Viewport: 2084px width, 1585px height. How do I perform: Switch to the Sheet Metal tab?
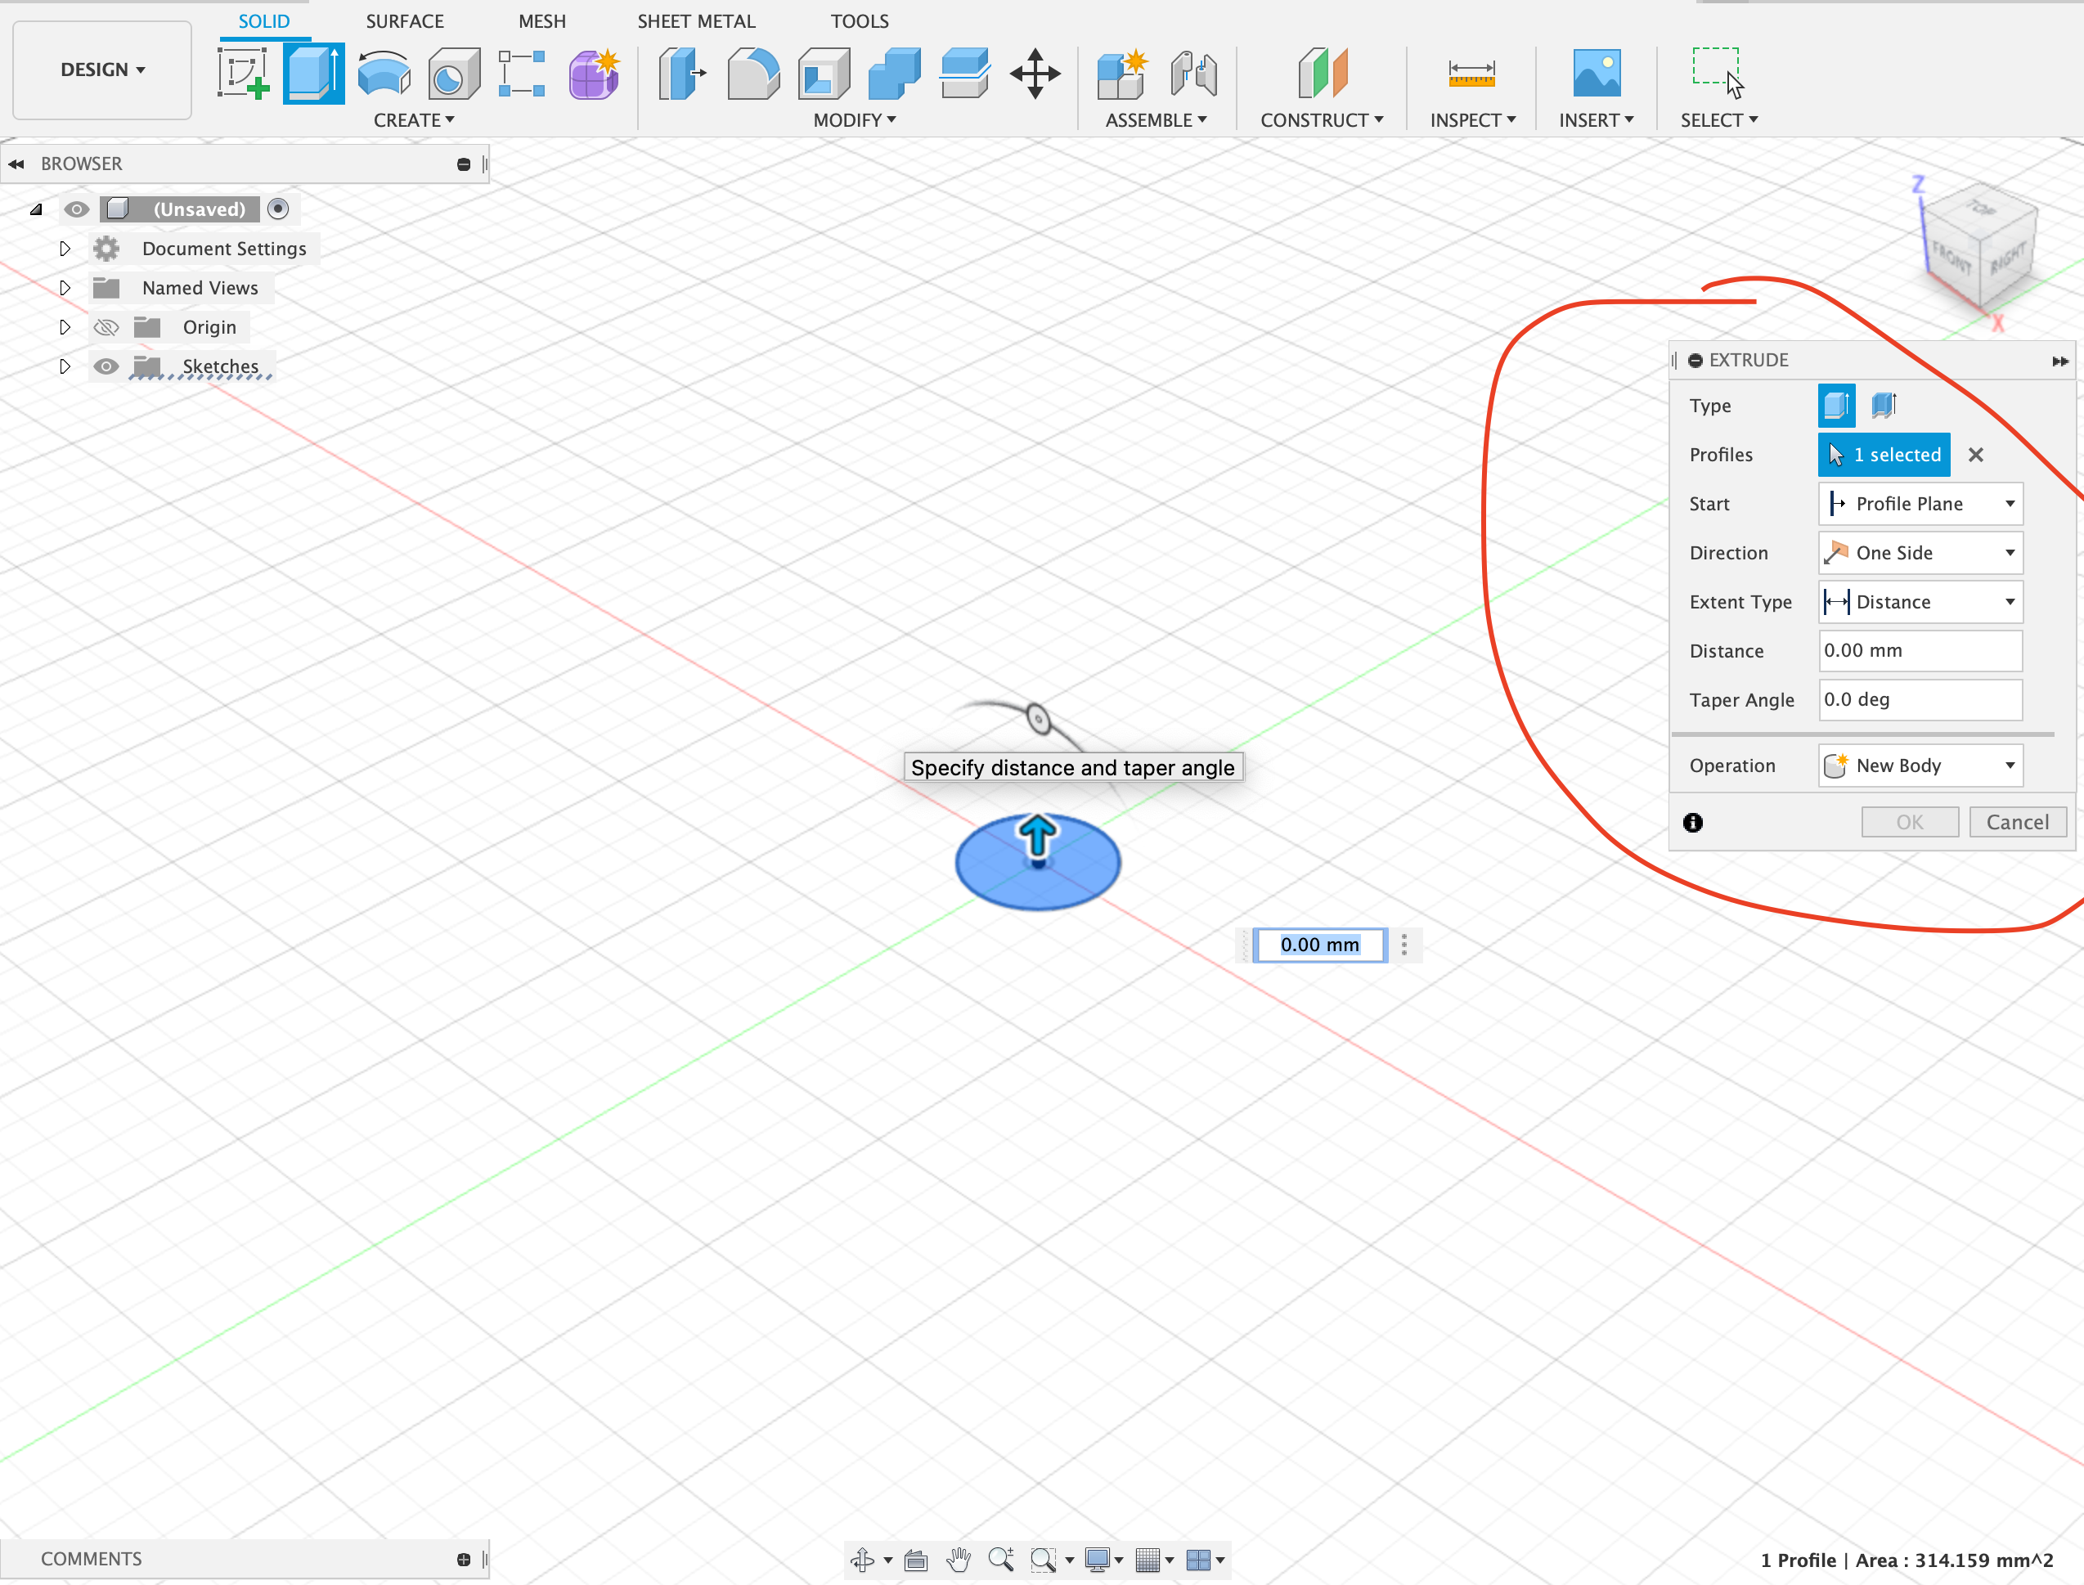pyautogui.click(x=696, y=20)
